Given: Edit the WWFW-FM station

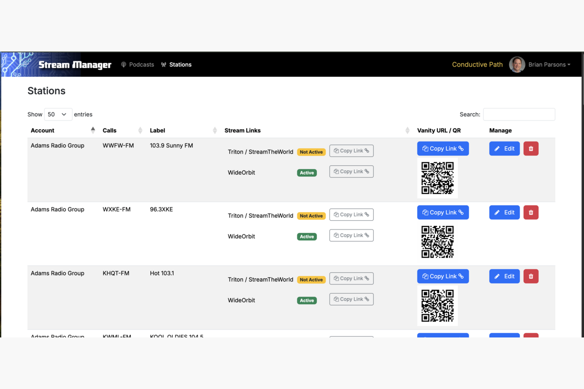Looking at the screenshot, I should click(x=504, y=149).
